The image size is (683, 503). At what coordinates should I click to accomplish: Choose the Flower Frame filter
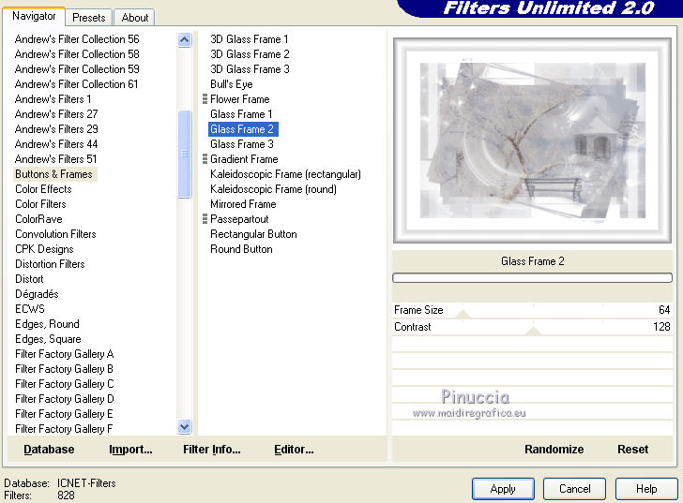[240, 99]
